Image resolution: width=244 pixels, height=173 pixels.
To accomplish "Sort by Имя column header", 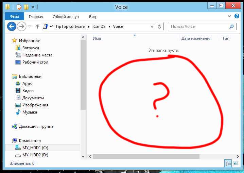I will click(97, 38).
